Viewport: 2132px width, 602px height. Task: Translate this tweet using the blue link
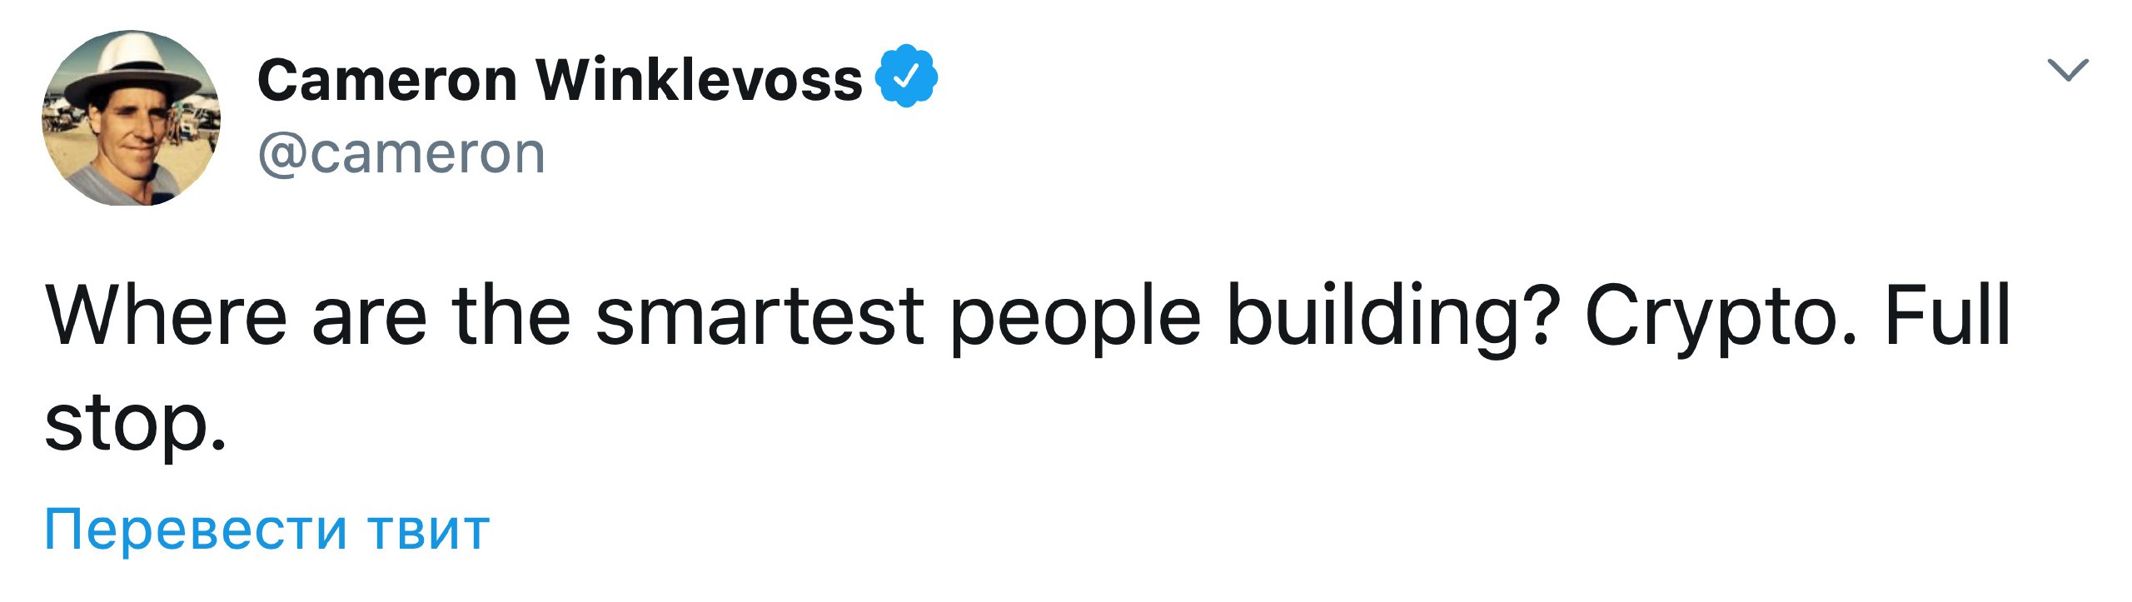coord(266,530)
